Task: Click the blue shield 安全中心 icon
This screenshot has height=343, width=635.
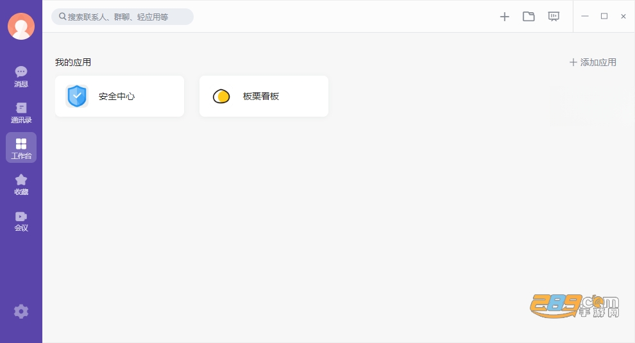Action: 77,96
